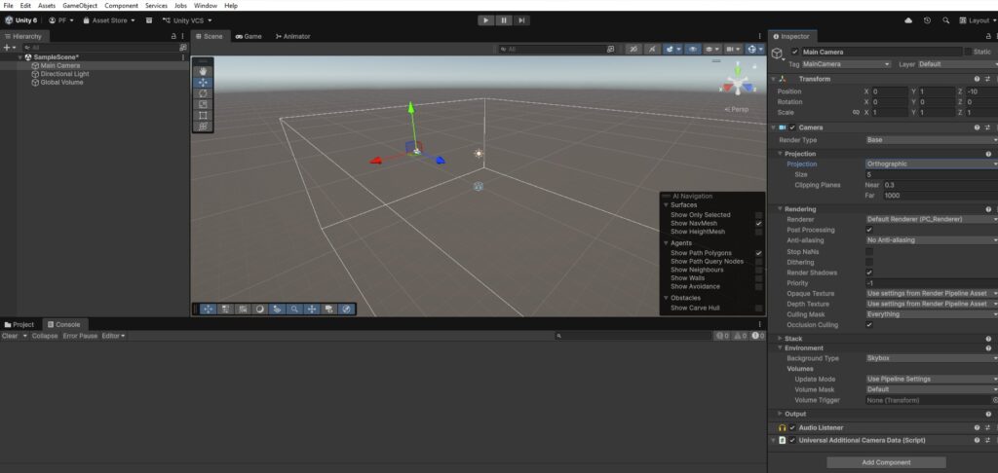The height and width of the screenshot is (473, 998).
Task: Toggle scene audio mute button
Action: (652, 49)
